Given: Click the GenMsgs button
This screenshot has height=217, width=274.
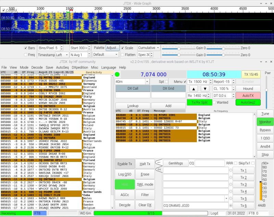Looking at the screenshot, I should (x=176, y=163).
